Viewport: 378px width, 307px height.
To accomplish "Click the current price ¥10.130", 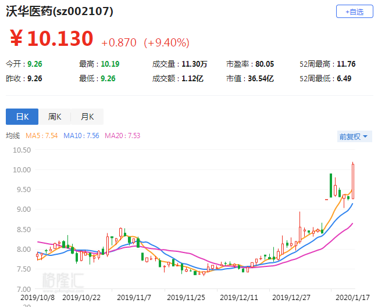I will 52,38.
